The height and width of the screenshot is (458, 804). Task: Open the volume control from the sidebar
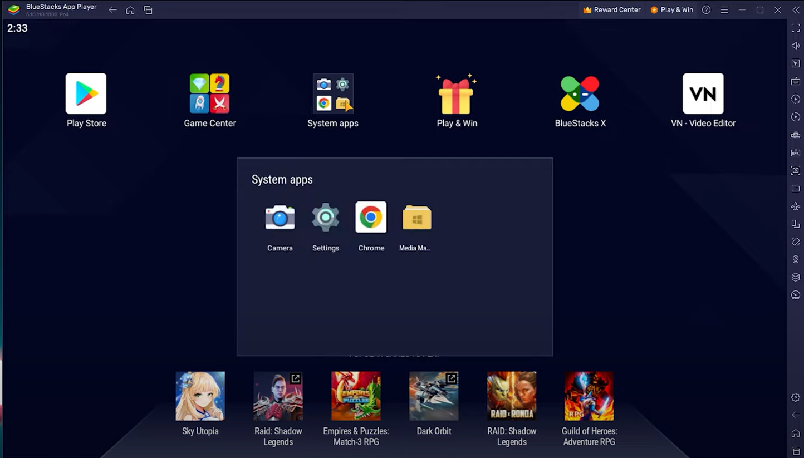tap(795, 45)
